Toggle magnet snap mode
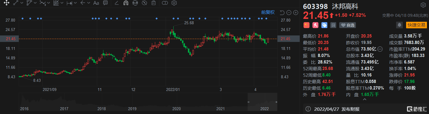Screen dimensions: 429x114 [x=125, y=3]
